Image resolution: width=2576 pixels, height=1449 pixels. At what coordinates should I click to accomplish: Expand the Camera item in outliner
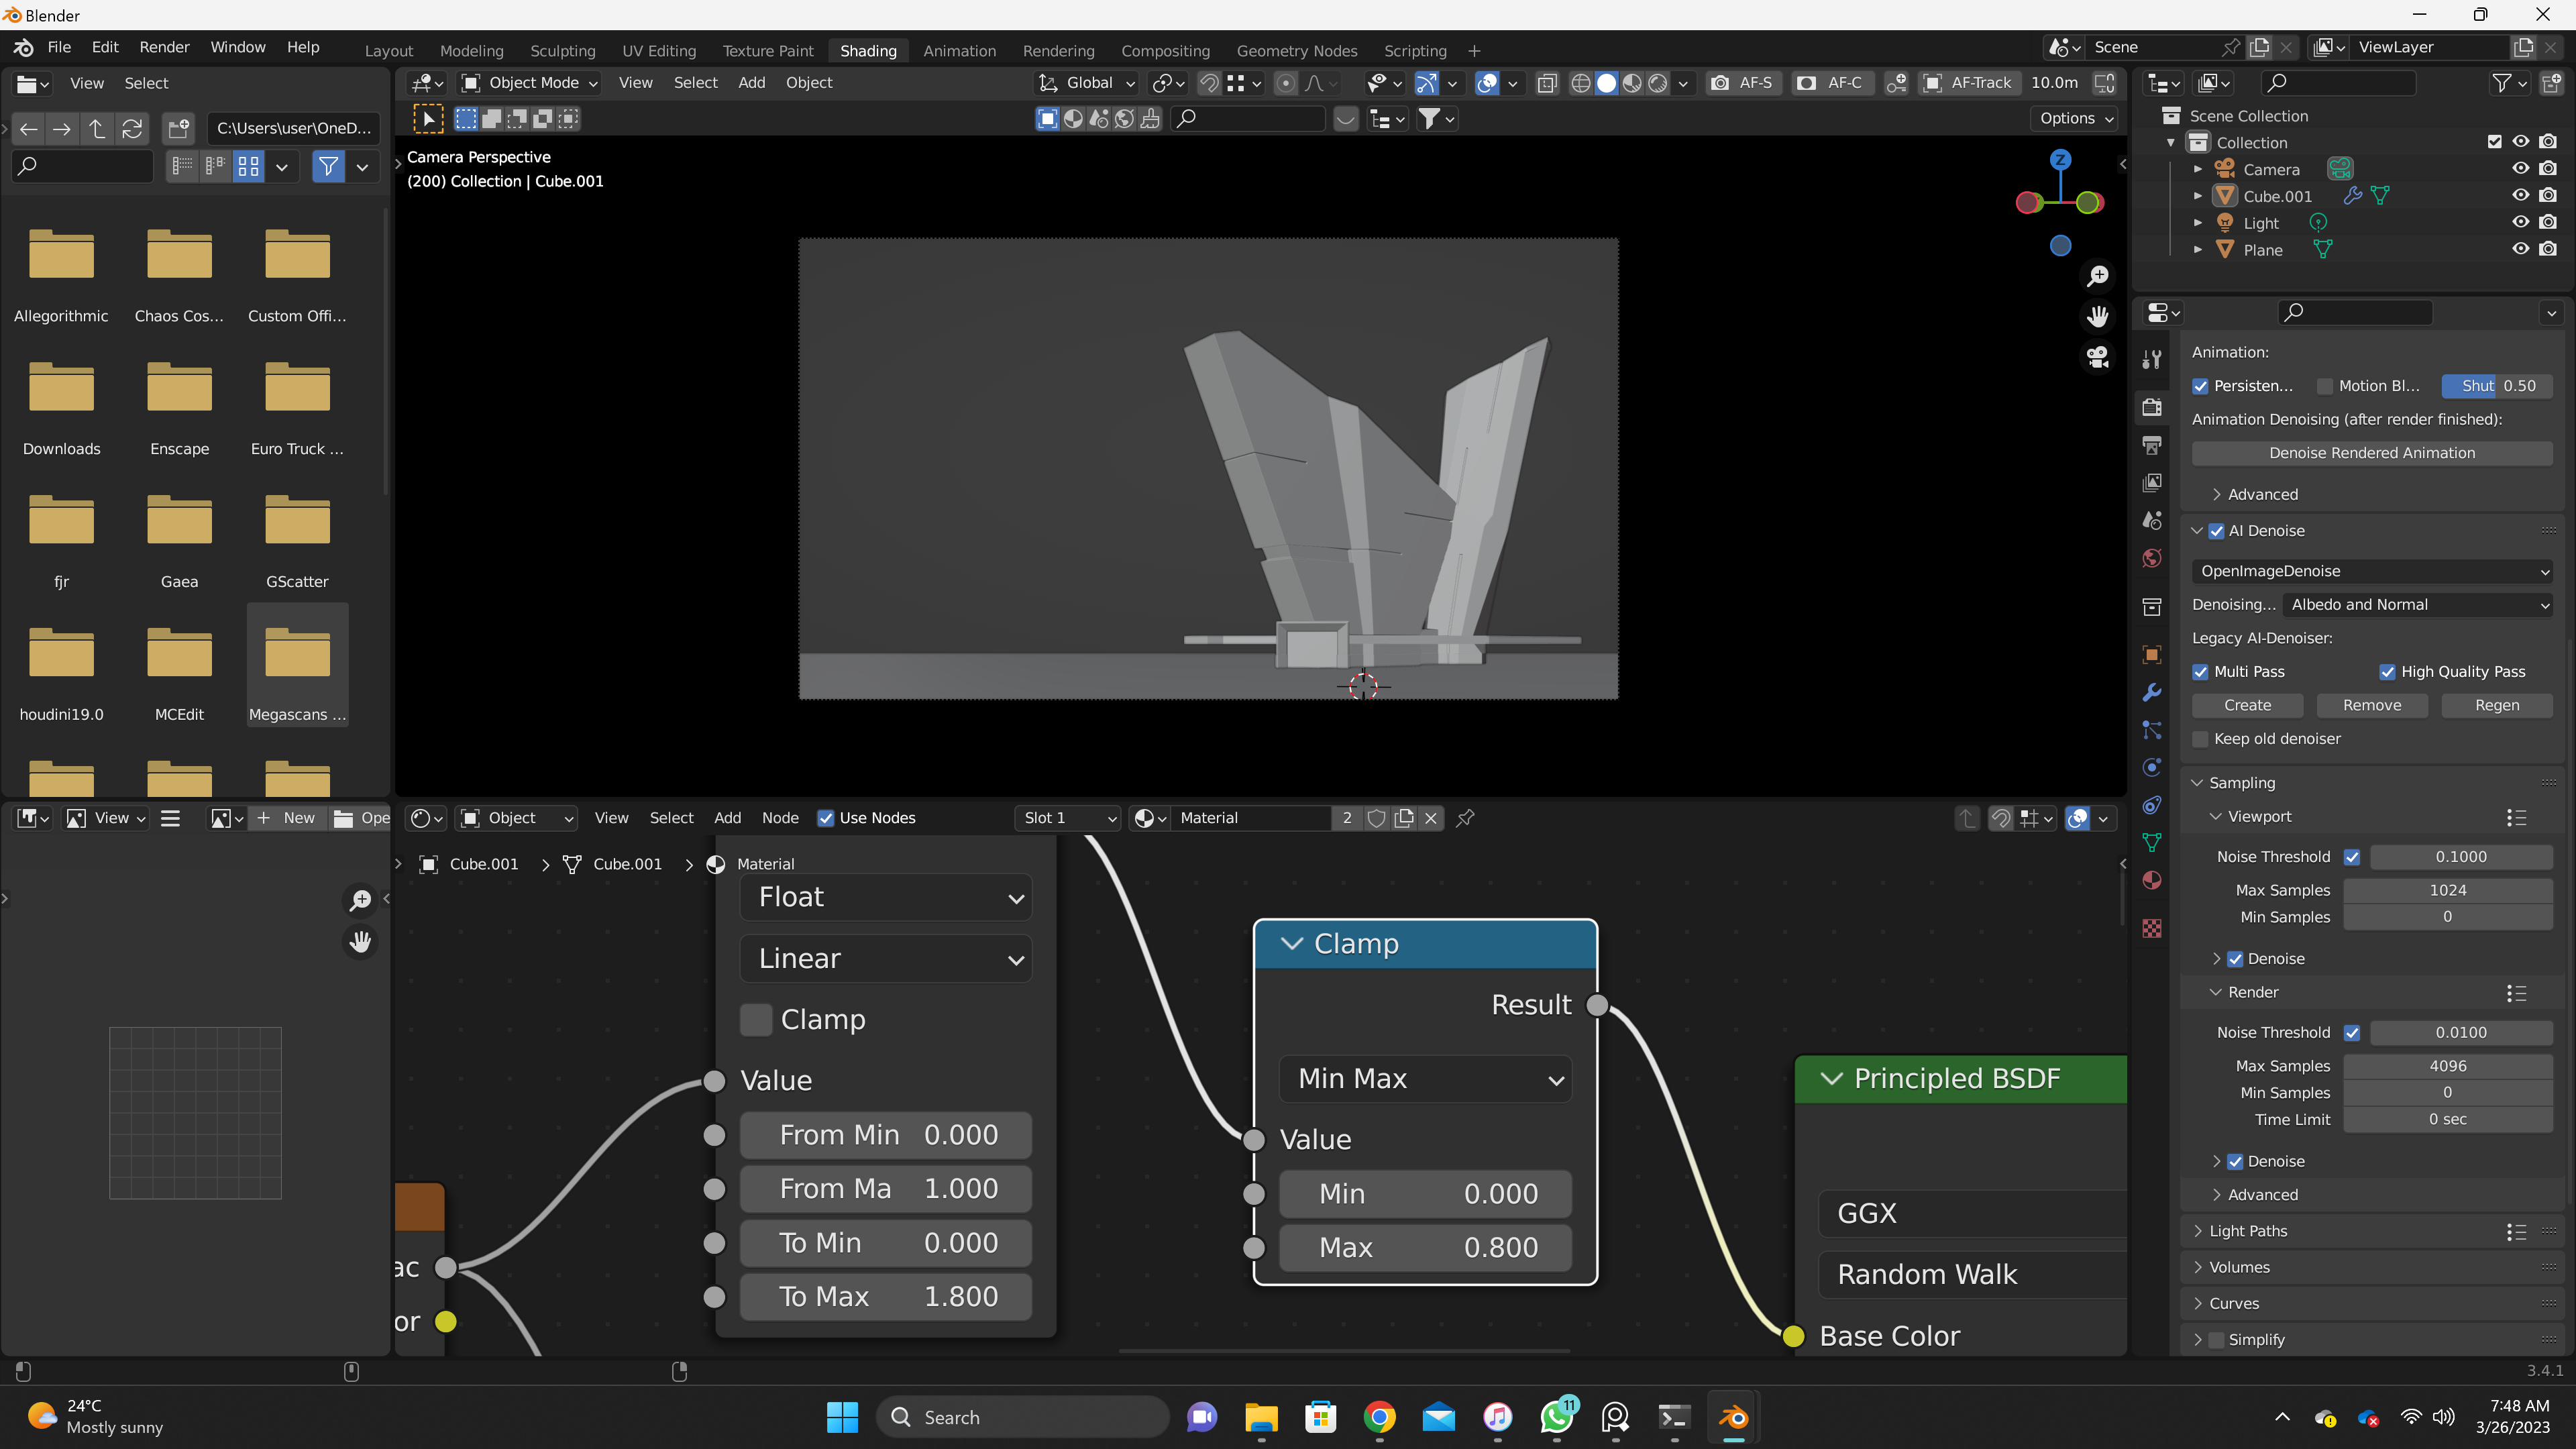point(2197,170)
